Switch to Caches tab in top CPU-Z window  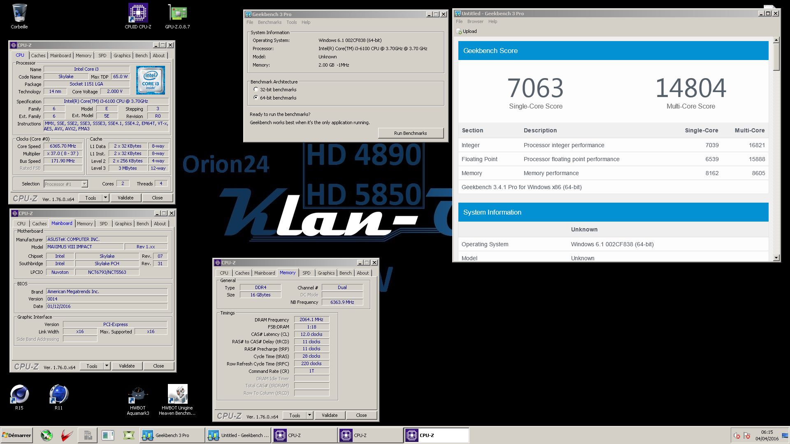[38, 55]
